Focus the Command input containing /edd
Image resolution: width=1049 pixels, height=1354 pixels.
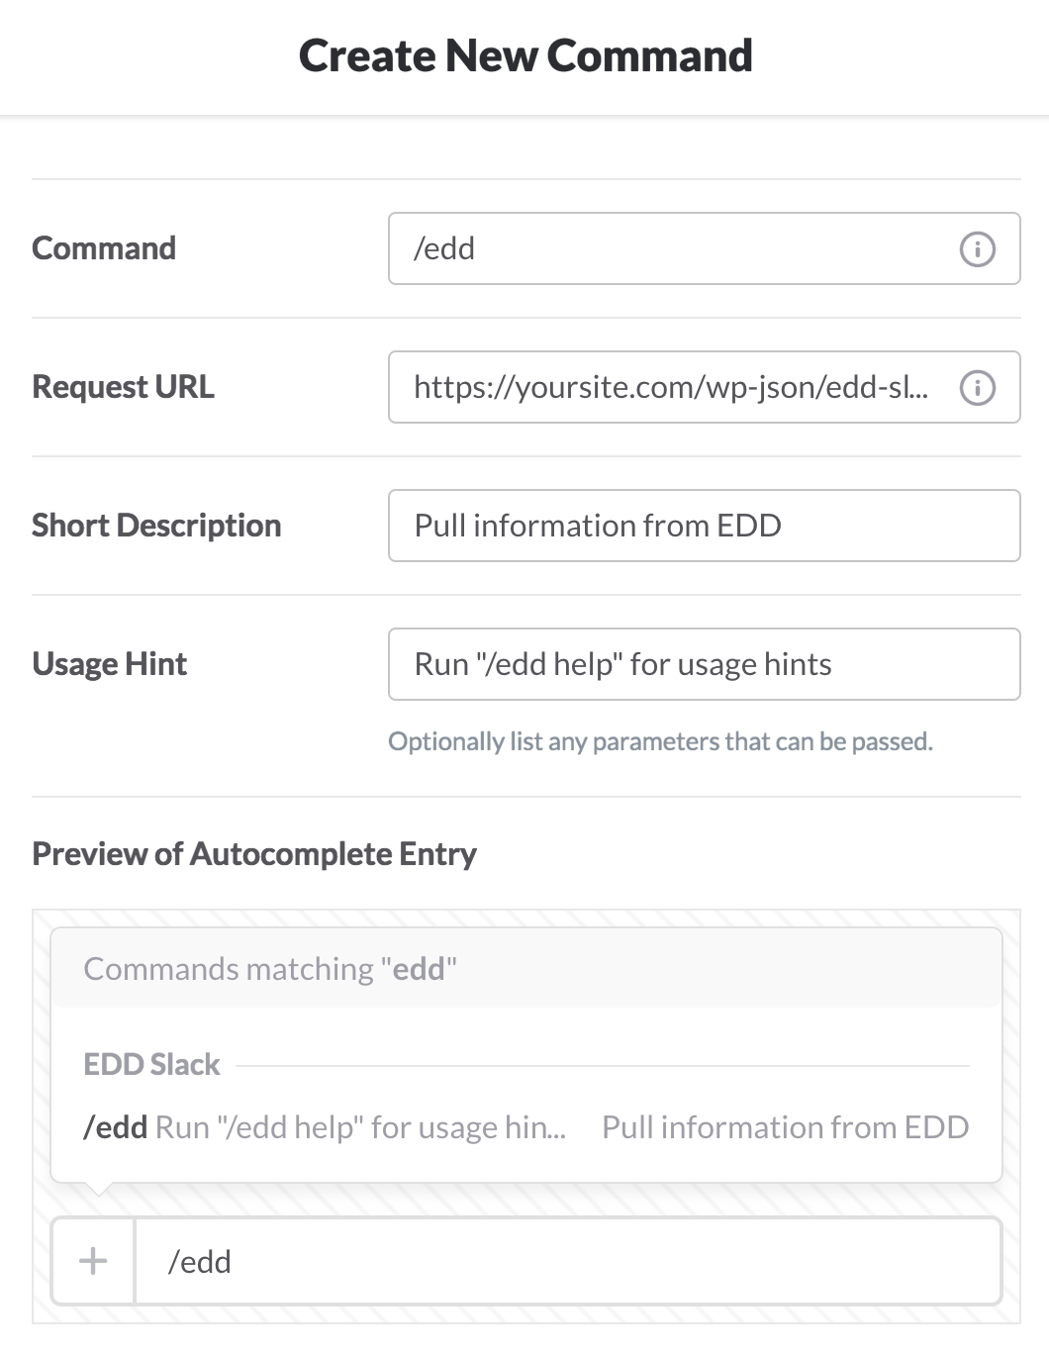tap(673, 249)
